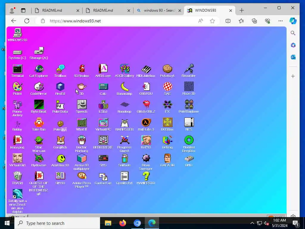The height and width of the screenshot is (229, 305).
Task: Open Acid Box 93 smiley icon
Action: (x=60, y=160)
